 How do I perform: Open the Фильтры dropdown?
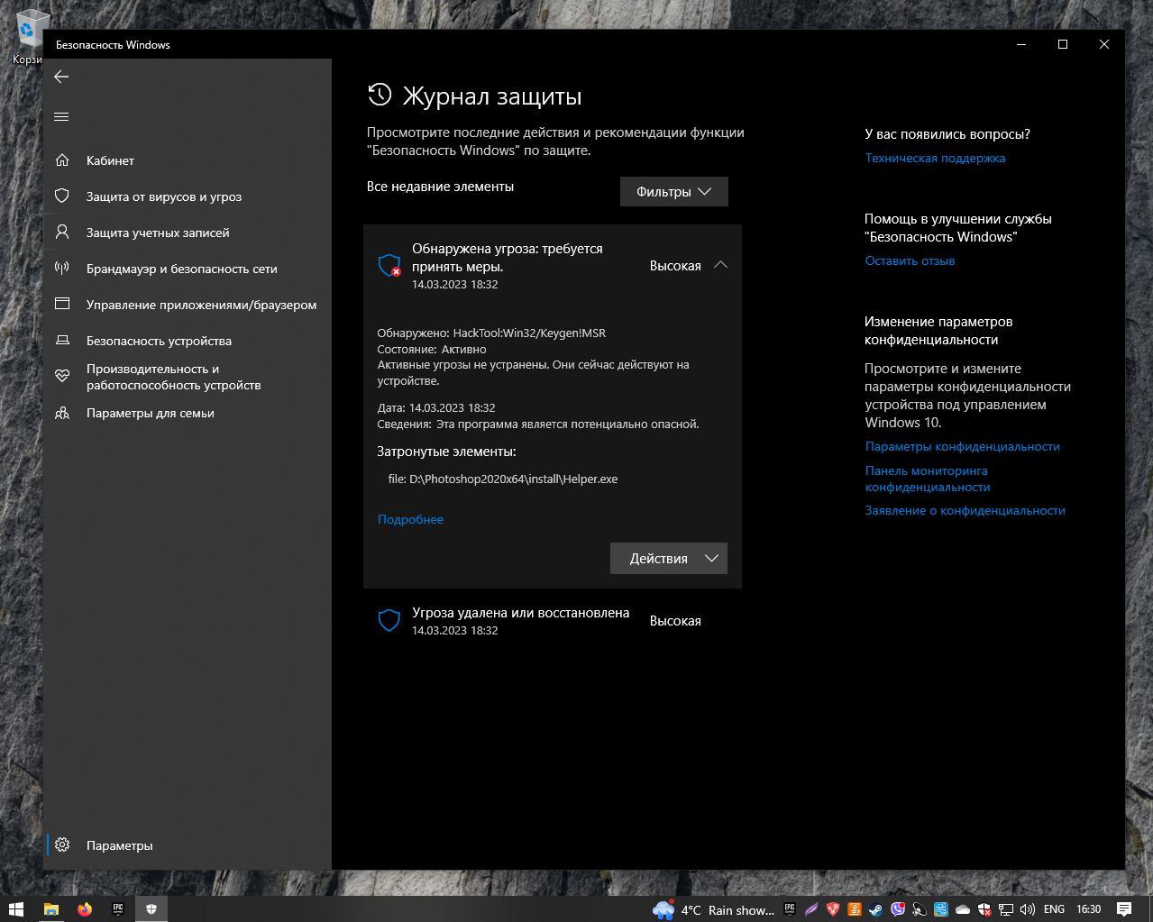[673, 191]
